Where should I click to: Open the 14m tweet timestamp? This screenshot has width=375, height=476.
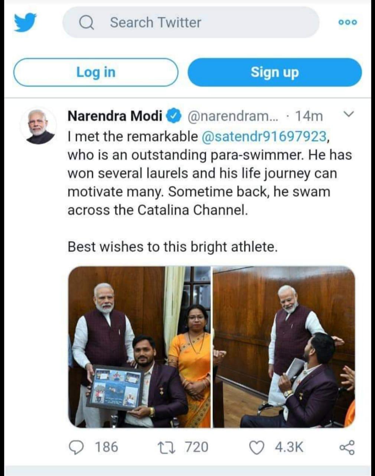[x=309, y=116]
